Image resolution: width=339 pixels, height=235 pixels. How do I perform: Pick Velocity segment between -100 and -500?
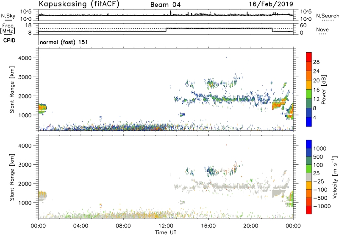coord(309,193)
